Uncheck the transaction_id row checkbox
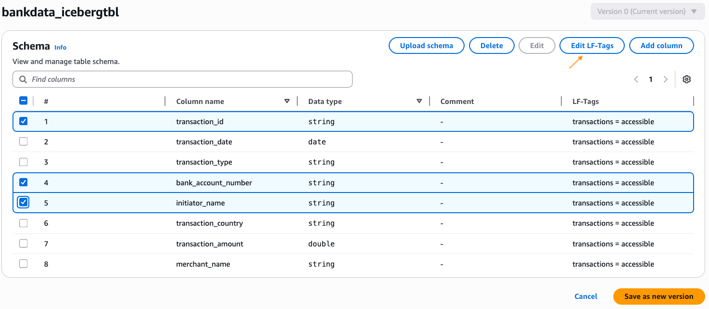Image resolution: width=709 pixels, height=309 pixels. click(23, 121)
